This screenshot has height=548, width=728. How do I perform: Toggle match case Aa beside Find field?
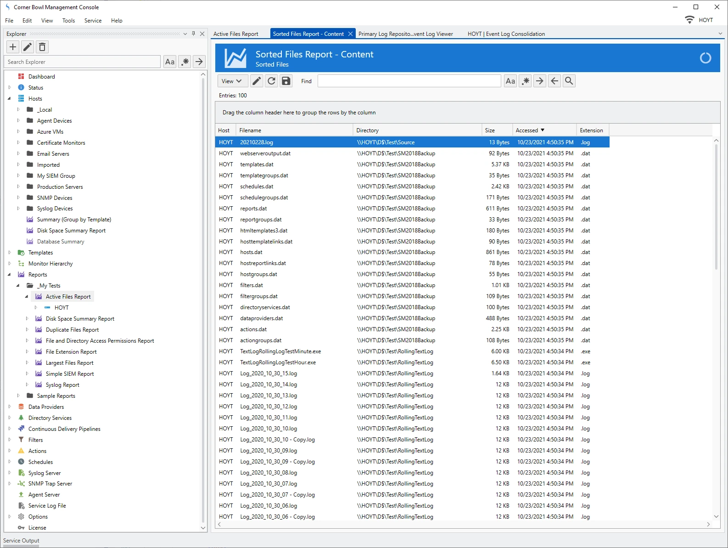pyautogui.click(x=510, y=81)
